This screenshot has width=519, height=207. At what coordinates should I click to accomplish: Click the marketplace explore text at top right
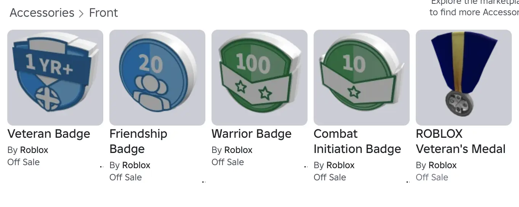click(474, 8)
